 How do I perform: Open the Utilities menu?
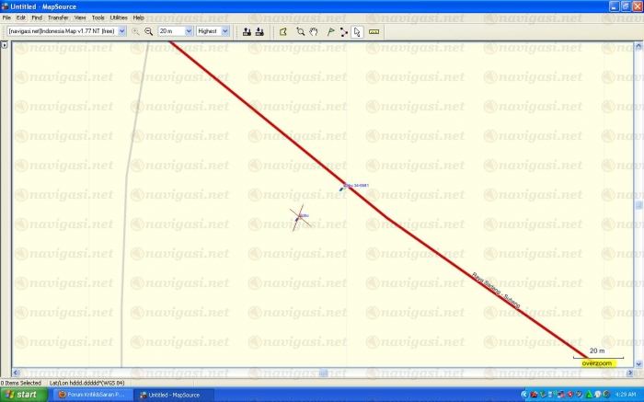119,17
